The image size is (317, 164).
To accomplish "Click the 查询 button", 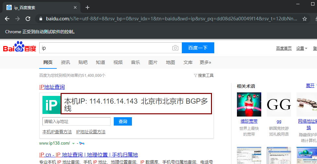I will tap(123, 121).
